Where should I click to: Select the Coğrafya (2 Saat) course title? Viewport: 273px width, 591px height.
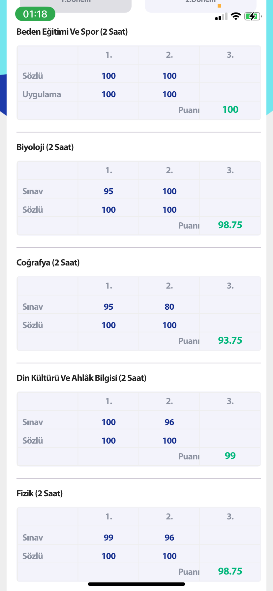(48, 263)
